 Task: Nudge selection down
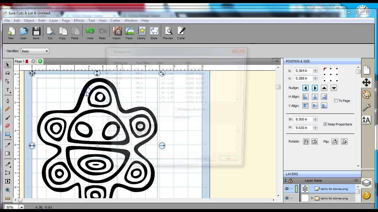pos(334,88)
